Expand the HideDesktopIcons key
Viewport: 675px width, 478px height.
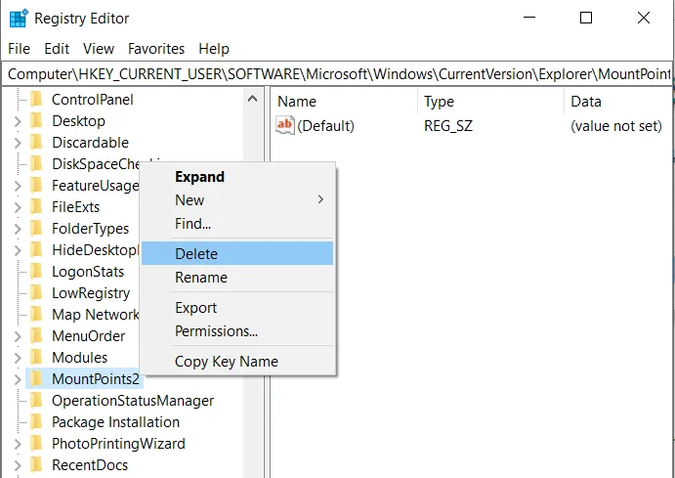pos(18,250)
